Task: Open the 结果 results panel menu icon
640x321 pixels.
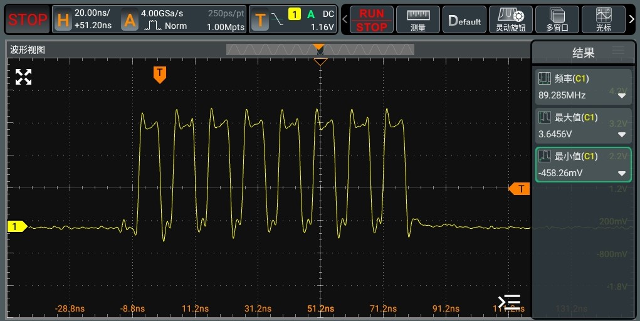Action: 618,50
